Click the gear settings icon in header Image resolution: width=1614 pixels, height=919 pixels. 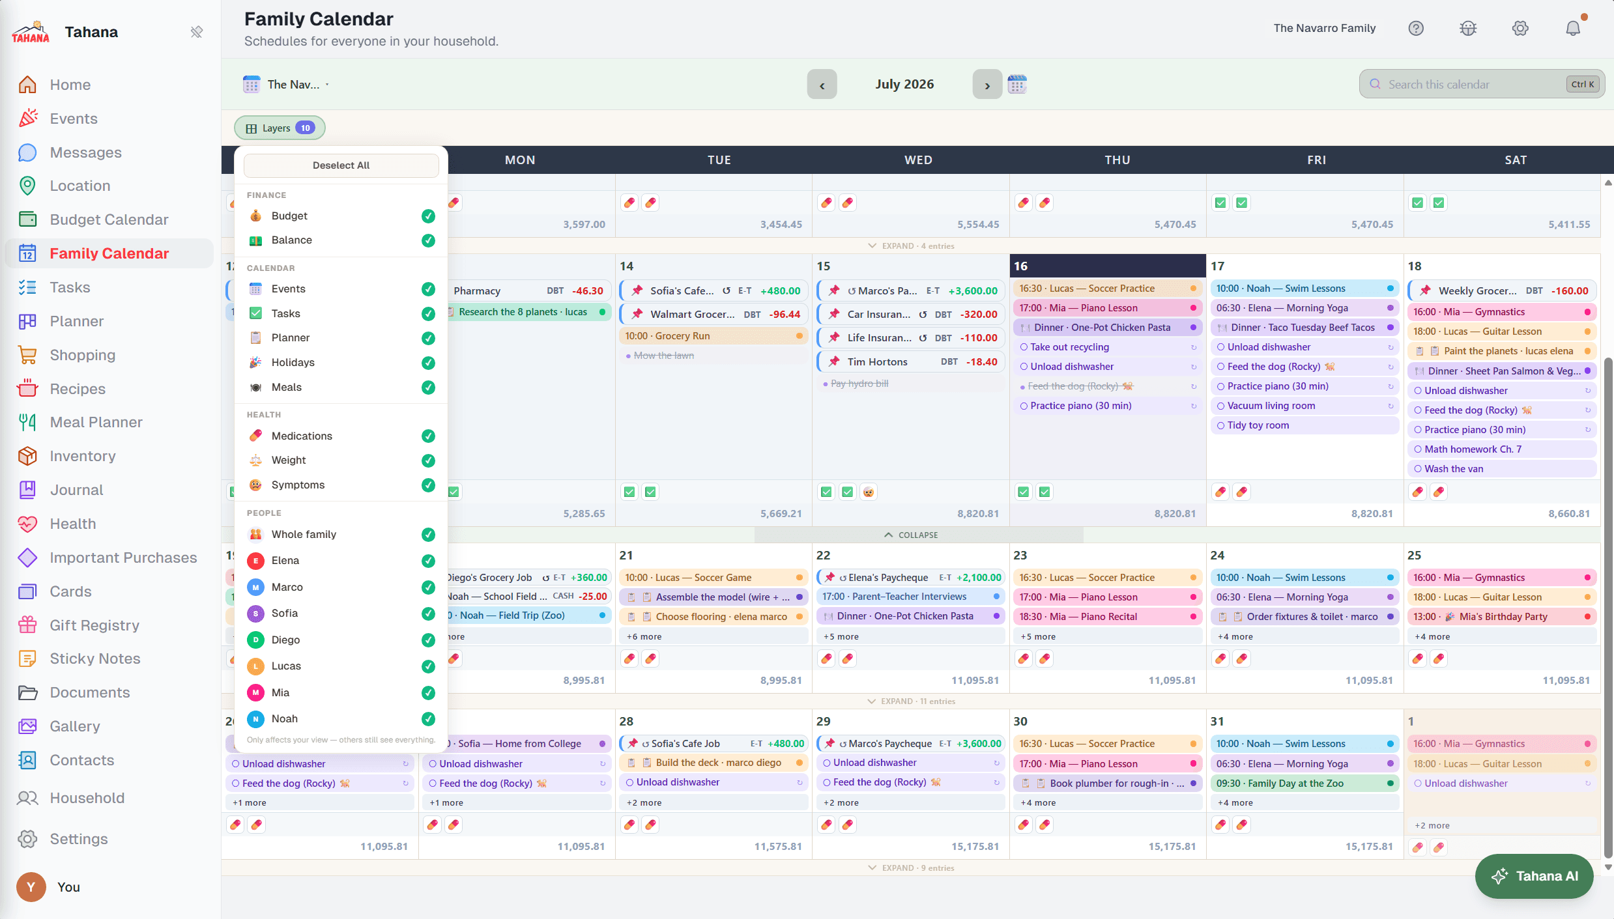coord(1520,28)
